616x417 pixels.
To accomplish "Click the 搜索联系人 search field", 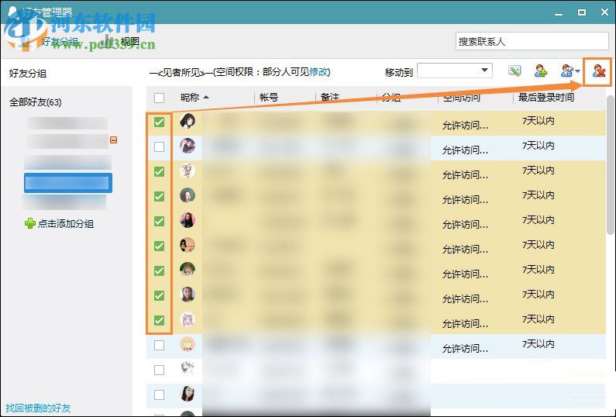I will click(x=532, y=41).
